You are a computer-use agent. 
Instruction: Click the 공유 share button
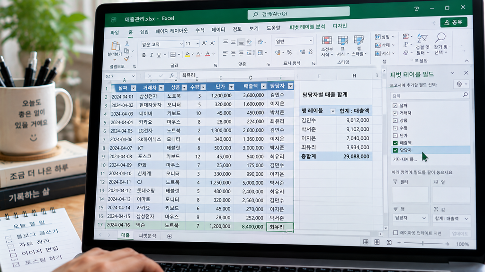point(453,22)
